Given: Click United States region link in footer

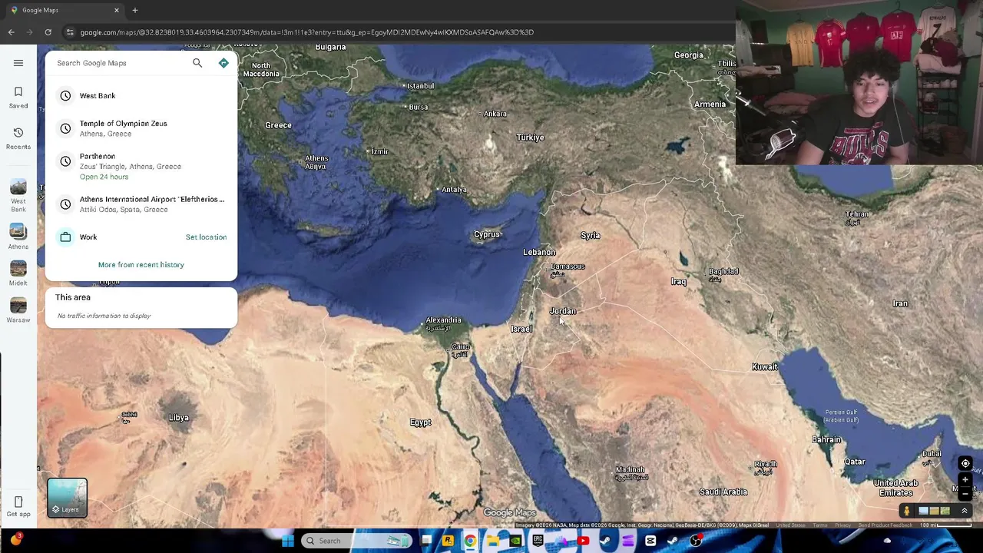Looking at the screenshot, I should coord(790,525).
